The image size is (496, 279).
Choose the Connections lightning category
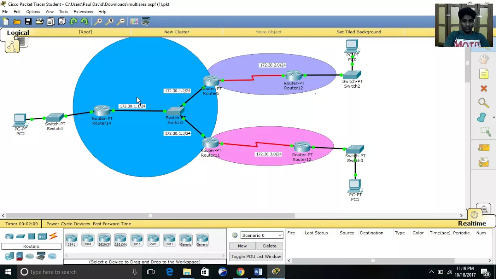tap(53, 236)
